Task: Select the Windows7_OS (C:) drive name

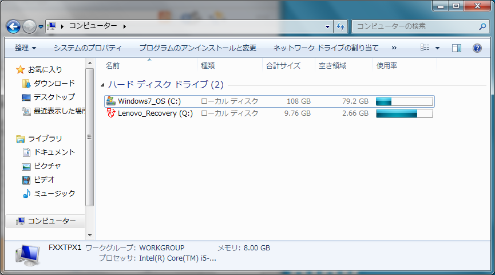Action: 149,101
